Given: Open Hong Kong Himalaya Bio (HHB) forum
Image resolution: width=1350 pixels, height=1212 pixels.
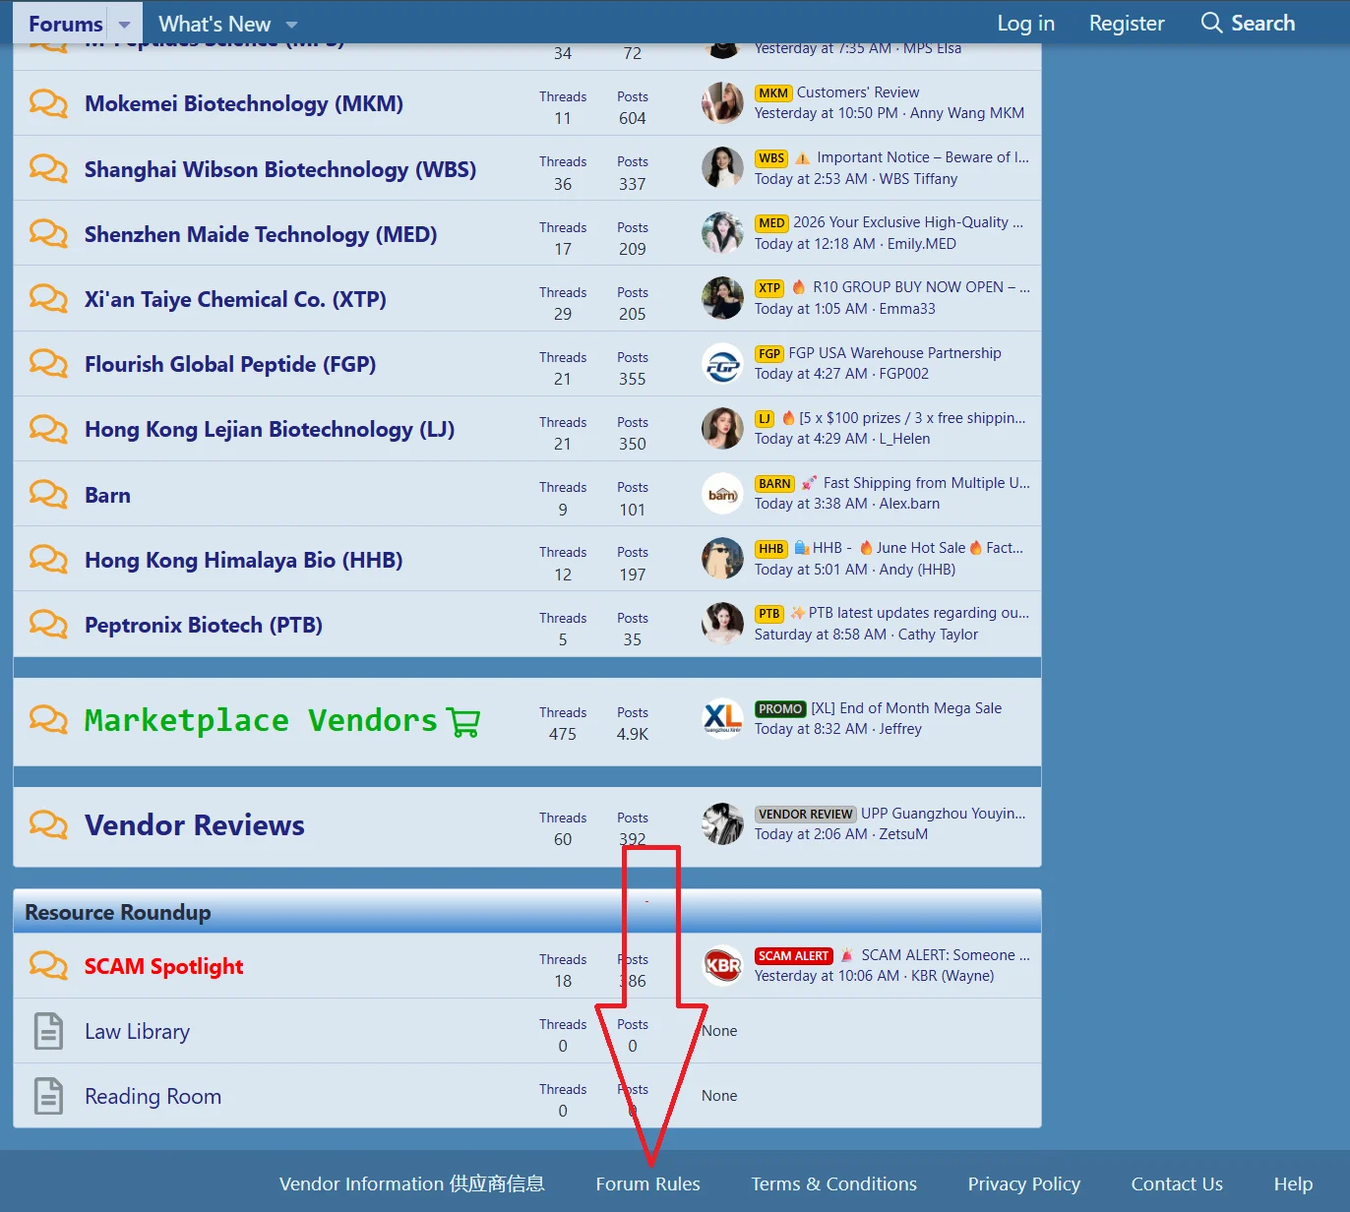Looking at the screenshot, I should click(244, 560).
